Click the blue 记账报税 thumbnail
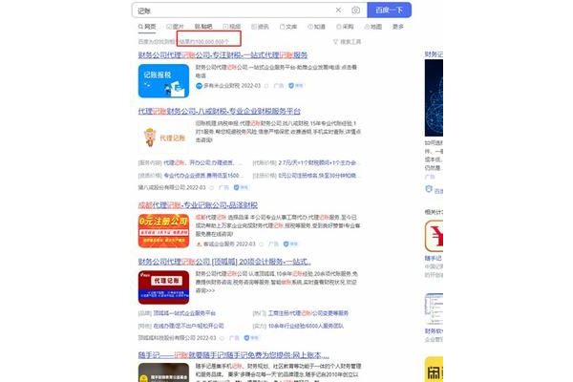 tap(163, 81)
